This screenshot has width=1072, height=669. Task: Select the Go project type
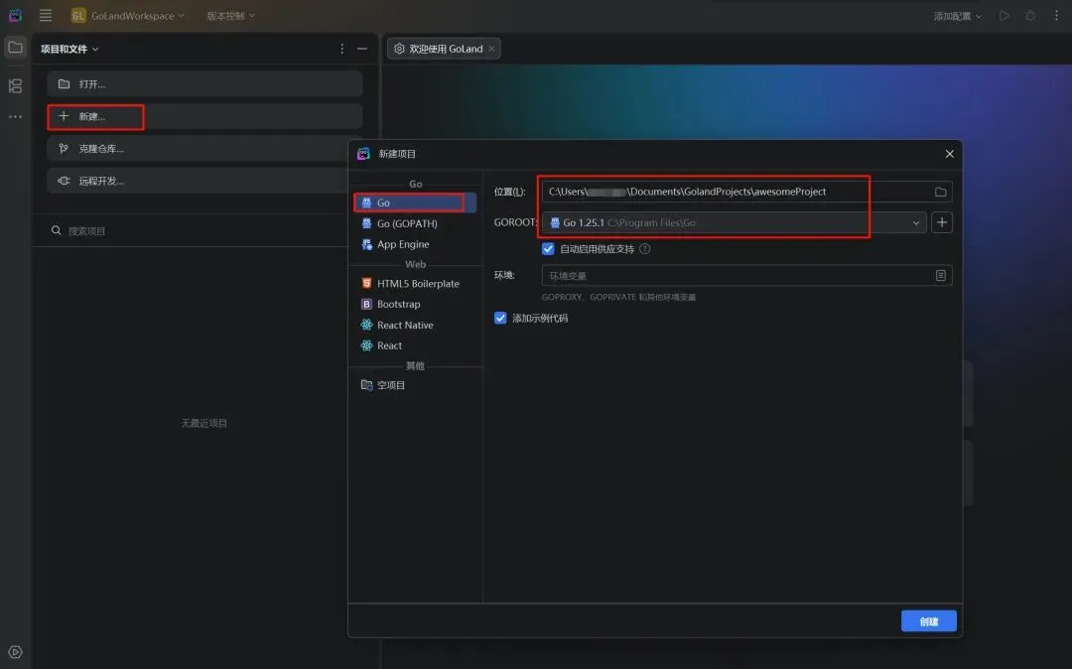[414, 202]
